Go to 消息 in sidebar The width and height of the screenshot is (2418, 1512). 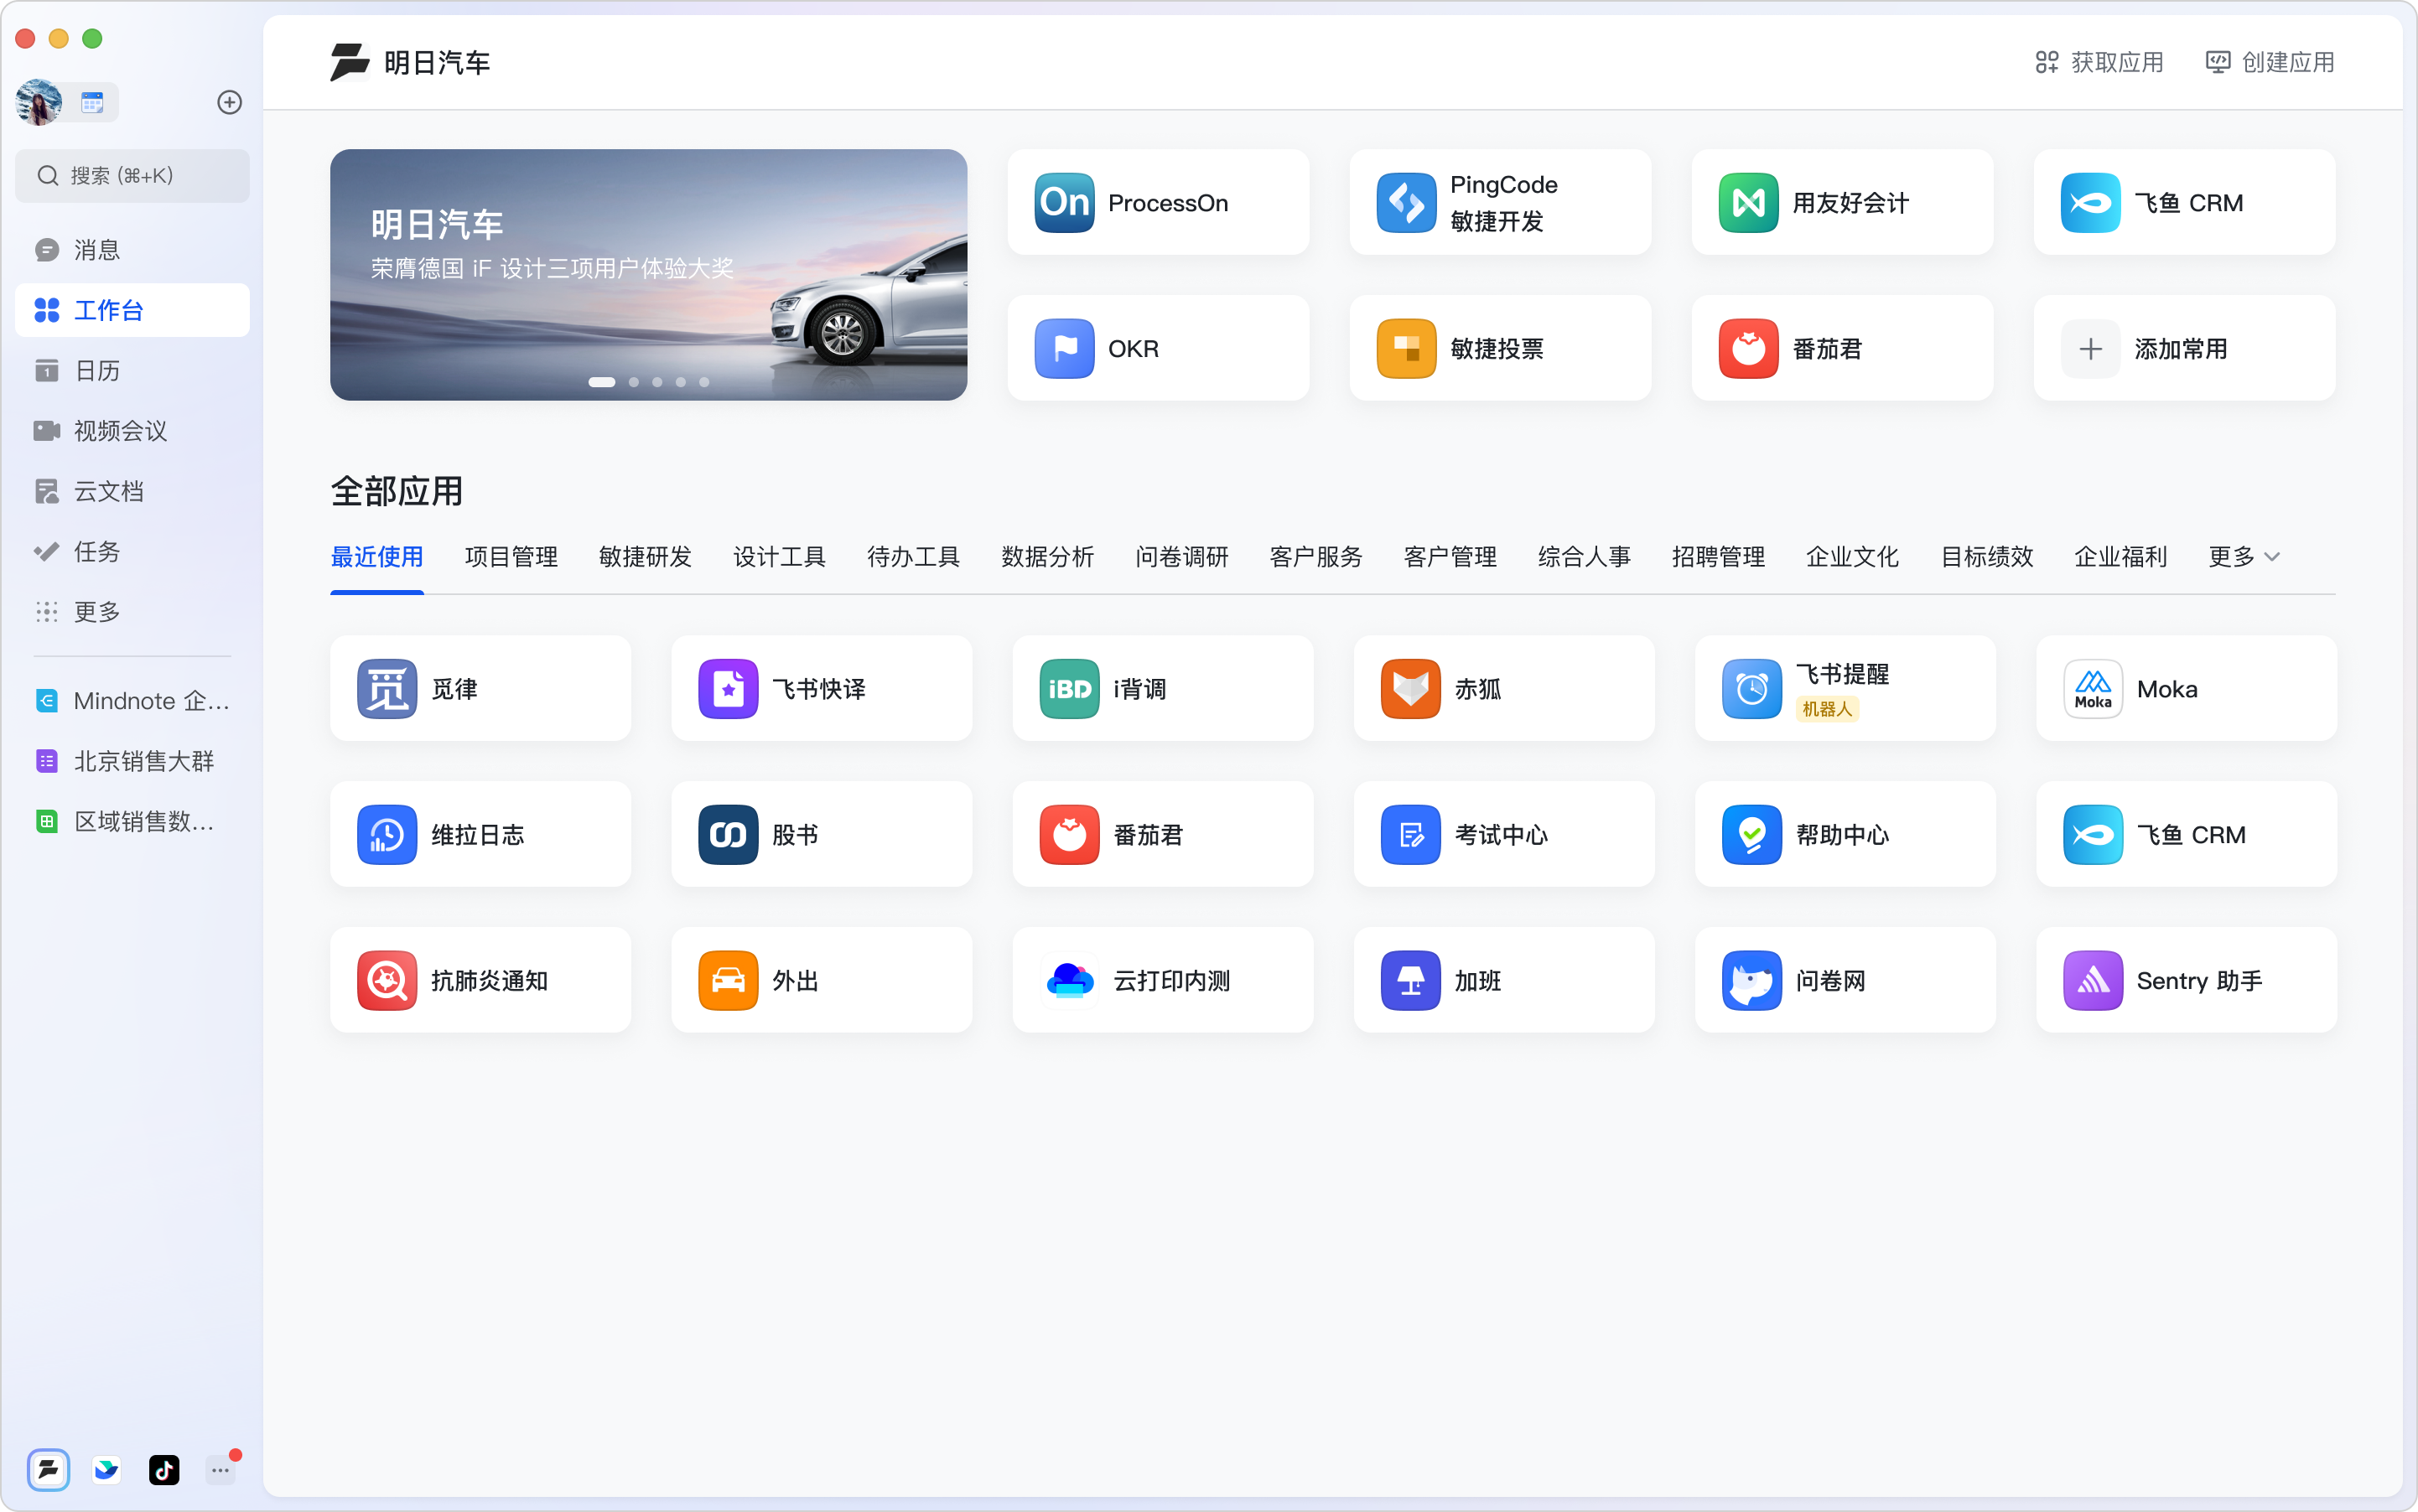(132, 250)
